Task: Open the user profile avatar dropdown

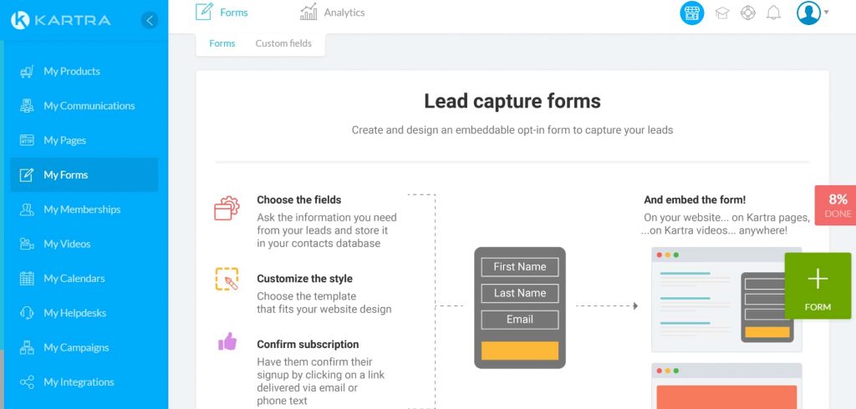Action: point(811,13)
